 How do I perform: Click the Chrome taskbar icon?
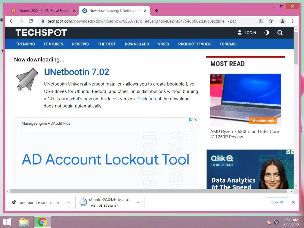(x=42, y=222)
